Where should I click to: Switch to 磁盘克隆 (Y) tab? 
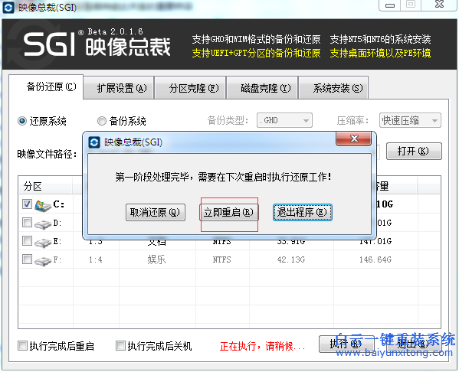click(262, 88)
